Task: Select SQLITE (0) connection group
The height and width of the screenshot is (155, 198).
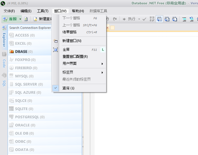Action: click(x=45, y=109)
